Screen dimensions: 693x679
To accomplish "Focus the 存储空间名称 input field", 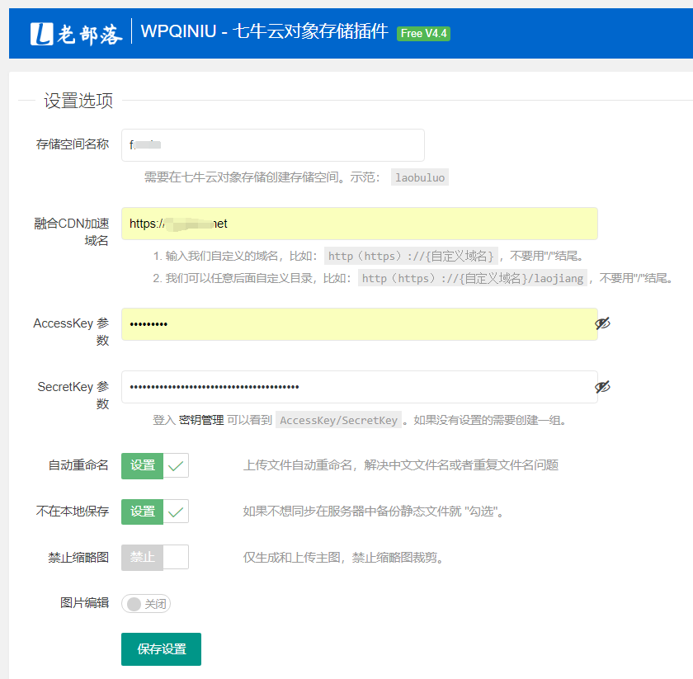I will (x=273, y=145).
